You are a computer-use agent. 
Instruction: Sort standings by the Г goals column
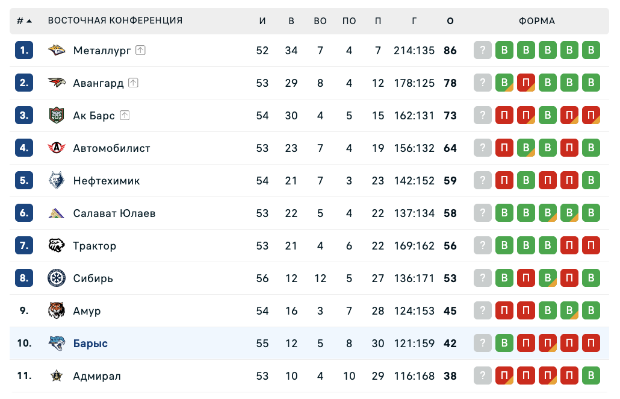[414, 21]
